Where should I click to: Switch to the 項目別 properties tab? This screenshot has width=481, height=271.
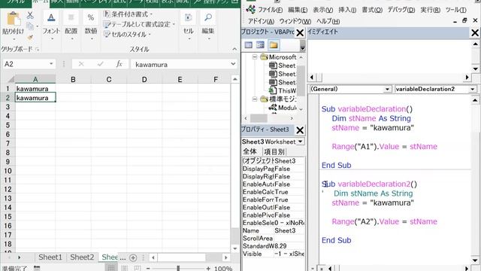(274, 151)
